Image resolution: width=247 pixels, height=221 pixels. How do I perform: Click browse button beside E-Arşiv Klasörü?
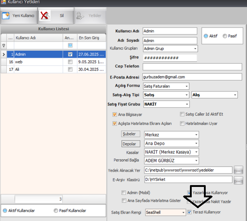coord(238,180)
